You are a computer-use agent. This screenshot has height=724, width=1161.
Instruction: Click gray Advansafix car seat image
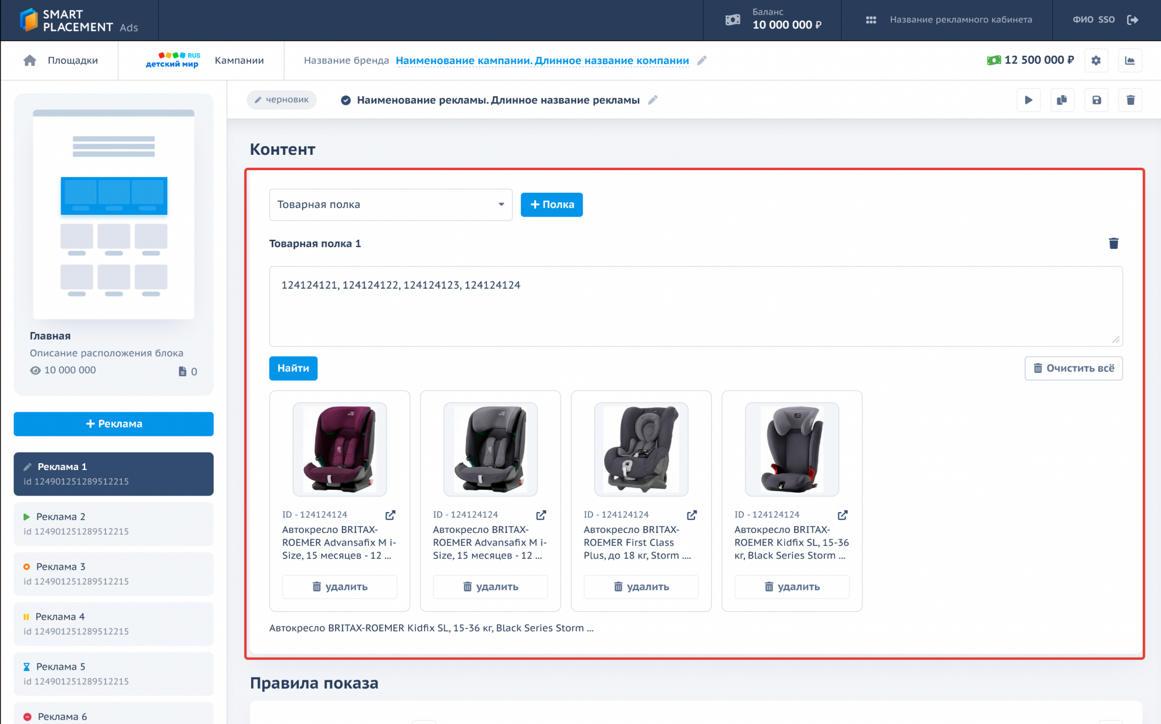[490, 449]
